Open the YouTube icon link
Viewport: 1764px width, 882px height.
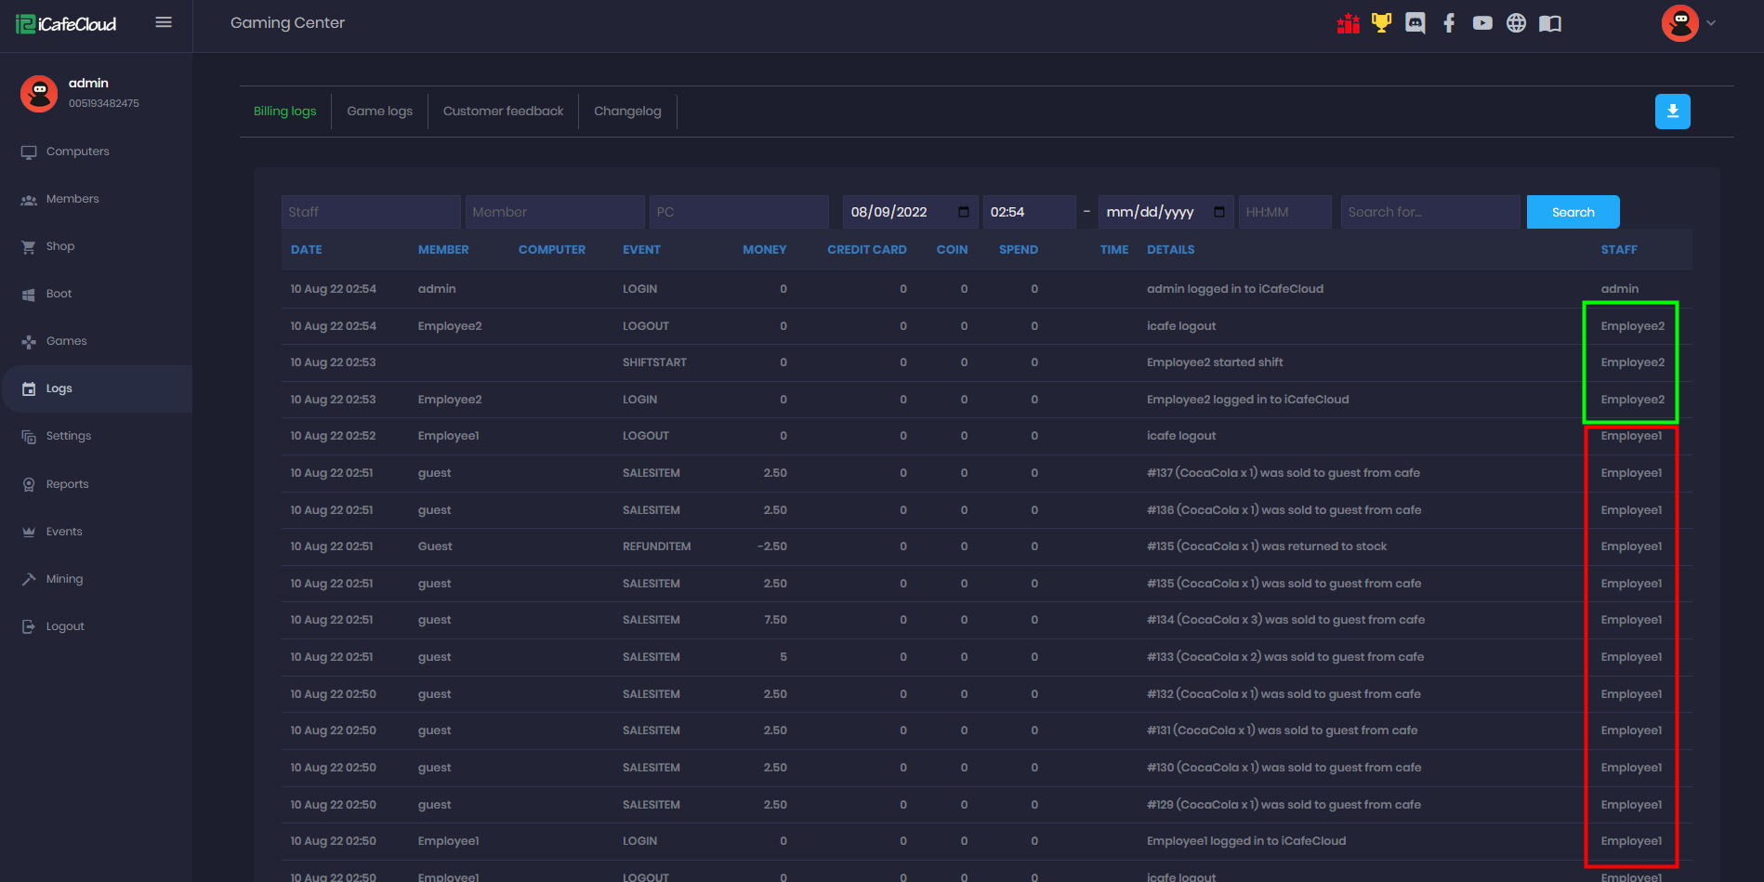(x=1482, y=23)
